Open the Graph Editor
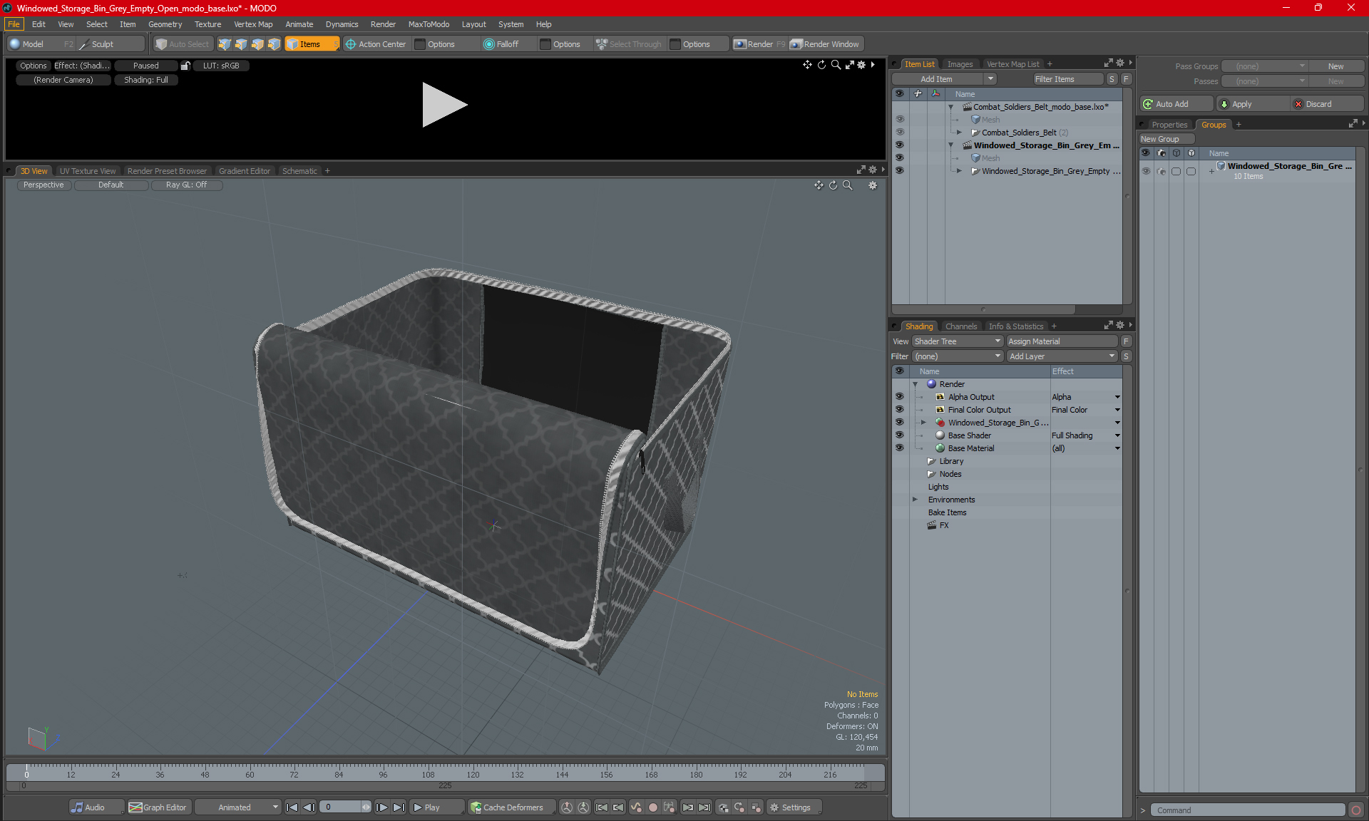 pos(158,807)
